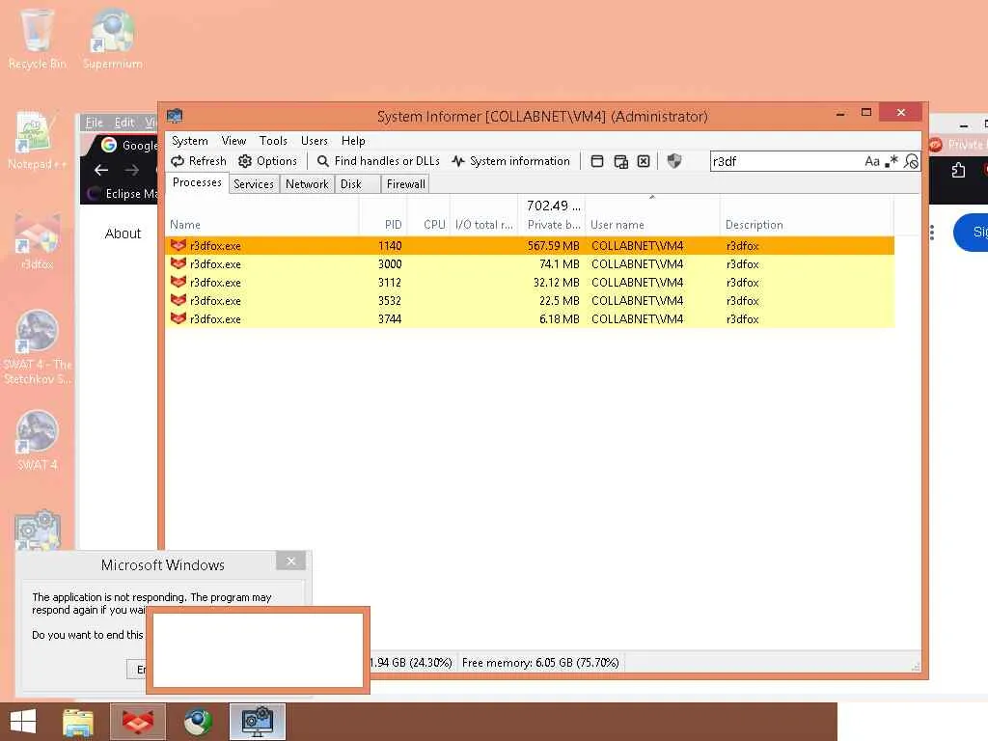Viewport: 988px width, 741px height.
Task: Open SWAT 4 desktop shortcut
Action: [x=37, y=440]
